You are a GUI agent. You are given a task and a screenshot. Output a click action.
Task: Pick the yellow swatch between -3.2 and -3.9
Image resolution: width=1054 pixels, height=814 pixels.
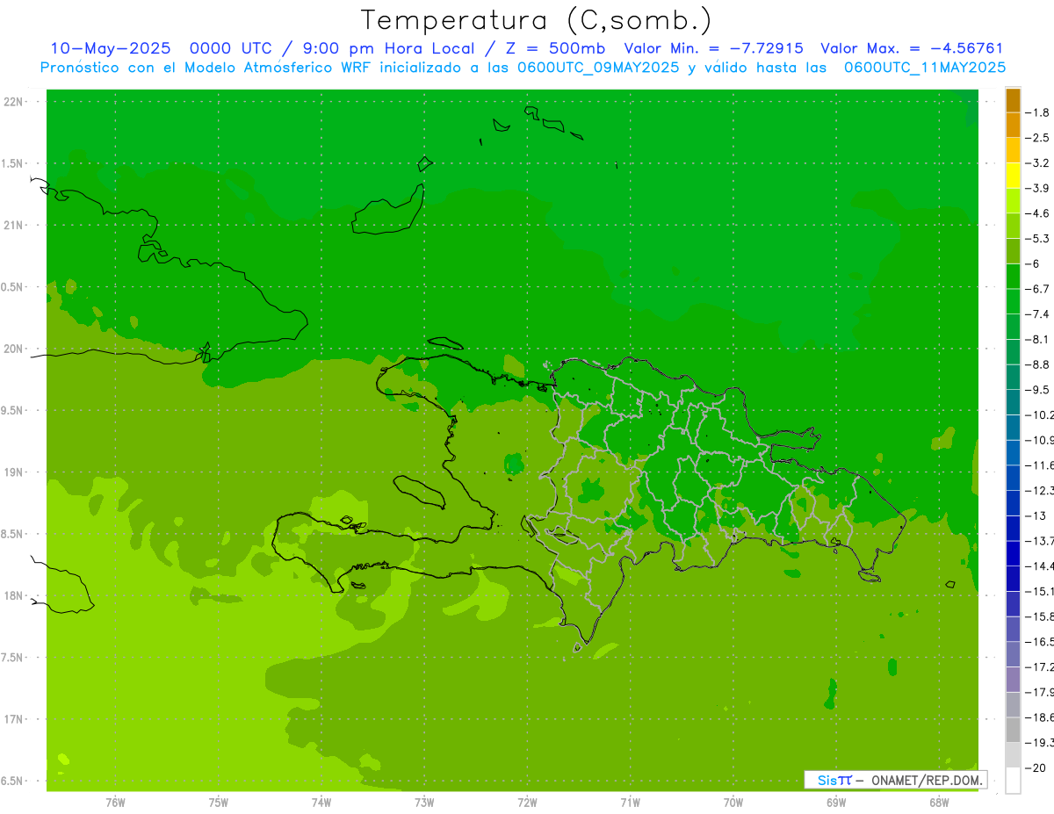coord(1013,176)
